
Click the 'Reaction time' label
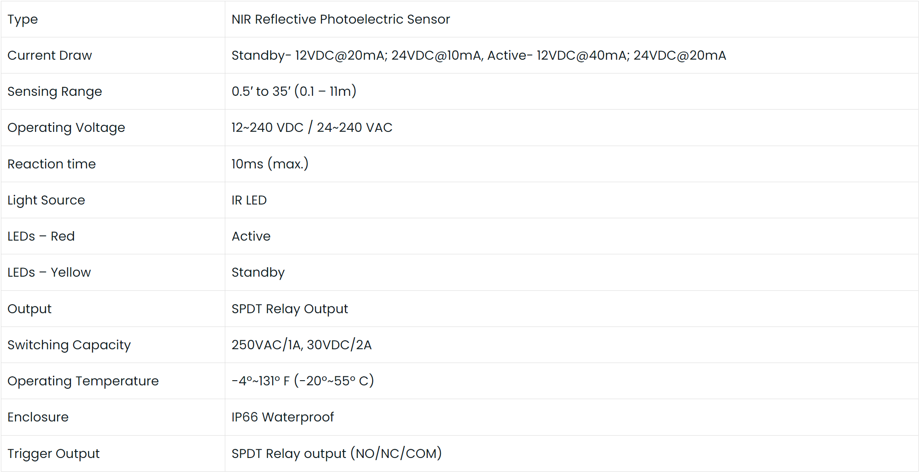tap(52, 164)
